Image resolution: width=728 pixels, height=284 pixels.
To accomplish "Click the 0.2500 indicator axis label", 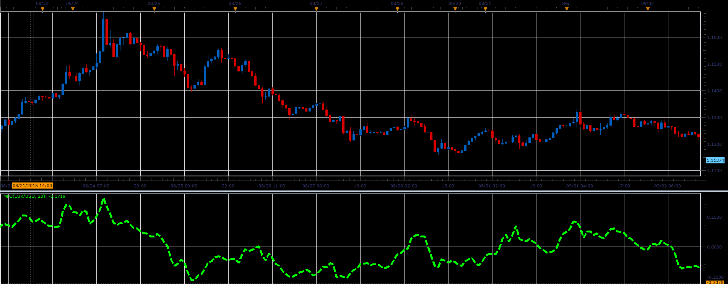I will point(715,217).
